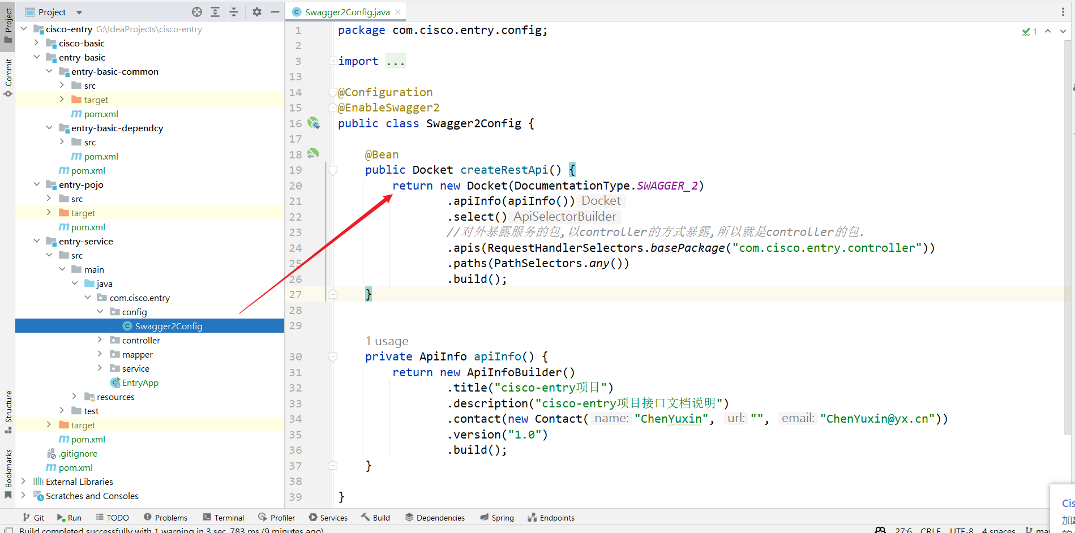Click the inspection checkmark widget
Viewport: 1075px width, 533px height.
click(1029, 32)
